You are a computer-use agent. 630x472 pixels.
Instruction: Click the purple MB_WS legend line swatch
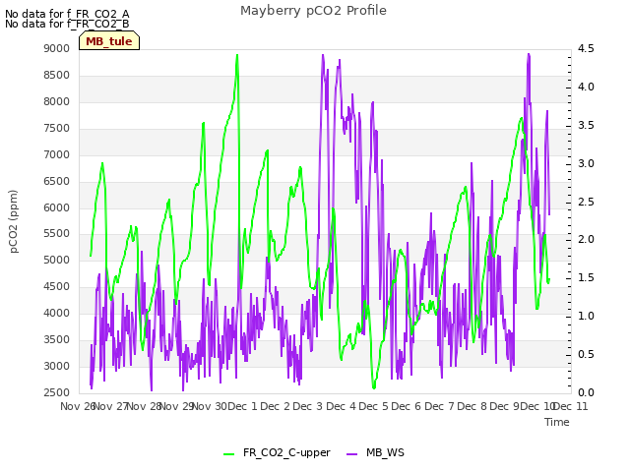click(x=351, y=454)
